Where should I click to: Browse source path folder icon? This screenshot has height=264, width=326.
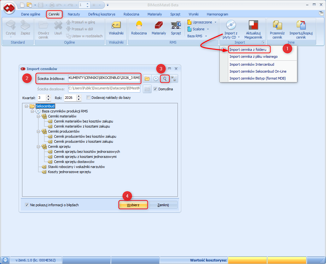coord(147,79)
